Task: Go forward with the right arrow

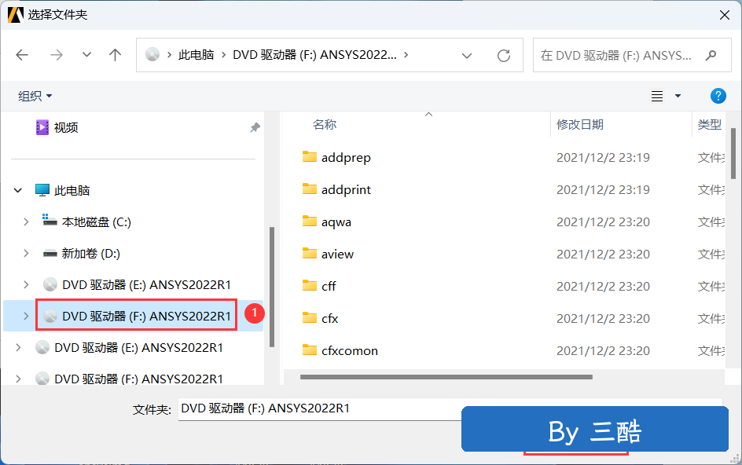Action: (x=57, y=55)
